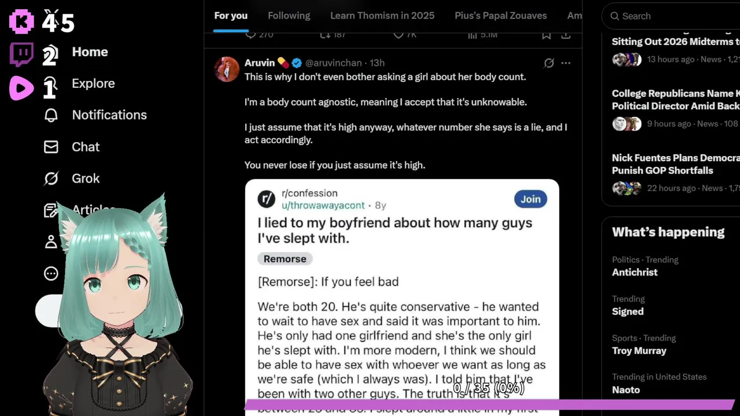Click into the Search field

(x=671, y=16)
